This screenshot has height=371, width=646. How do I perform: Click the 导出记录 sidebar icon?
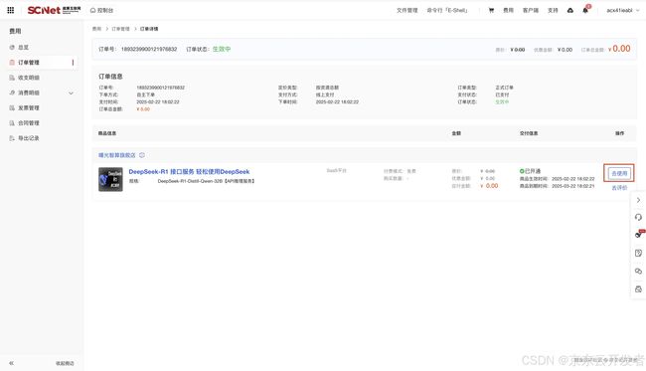pyautogui.click(x=12, y=138)
